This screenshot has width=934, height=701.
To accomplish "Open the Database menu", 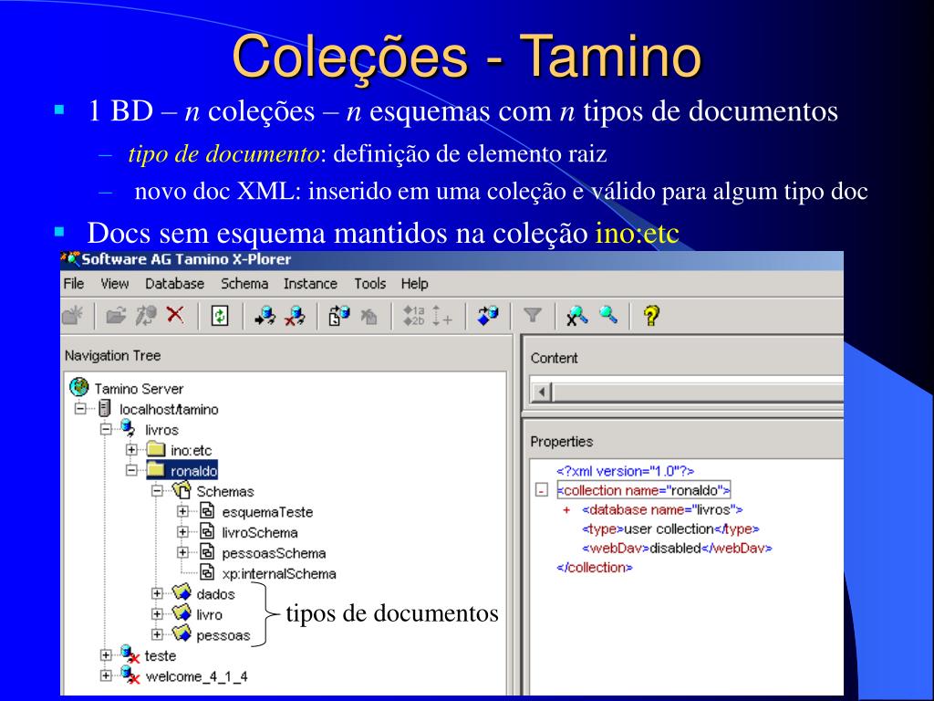I will [174, 284].
